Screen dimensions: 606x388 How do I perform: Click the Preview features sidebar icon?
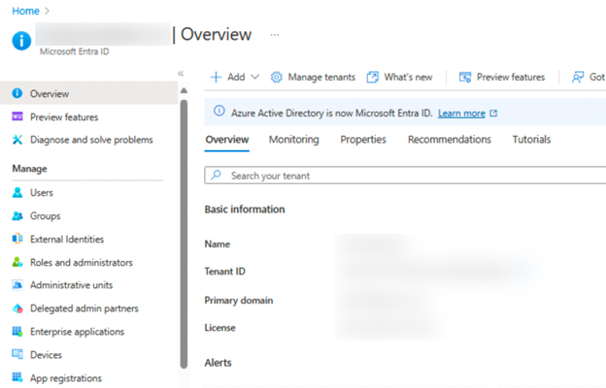(17, 116)
